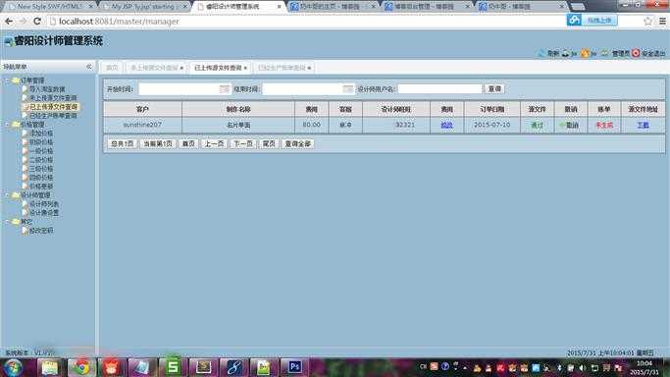Image resolution: width=670 pixels, height=377 pixels.
Task: Click the 刷新 refresh icon at top right
Action: pos(541,53)
